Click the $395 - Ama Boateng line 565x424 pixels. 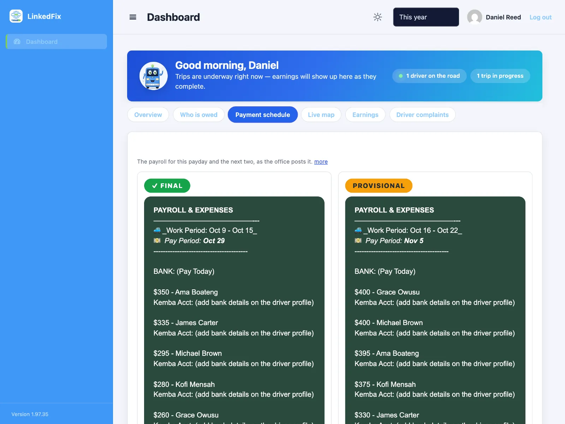click(387, 353)
